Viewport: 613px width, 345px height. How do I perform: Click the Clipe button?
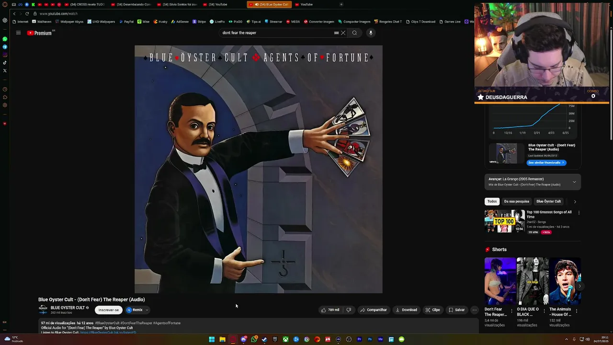click(x=433, y=310)
